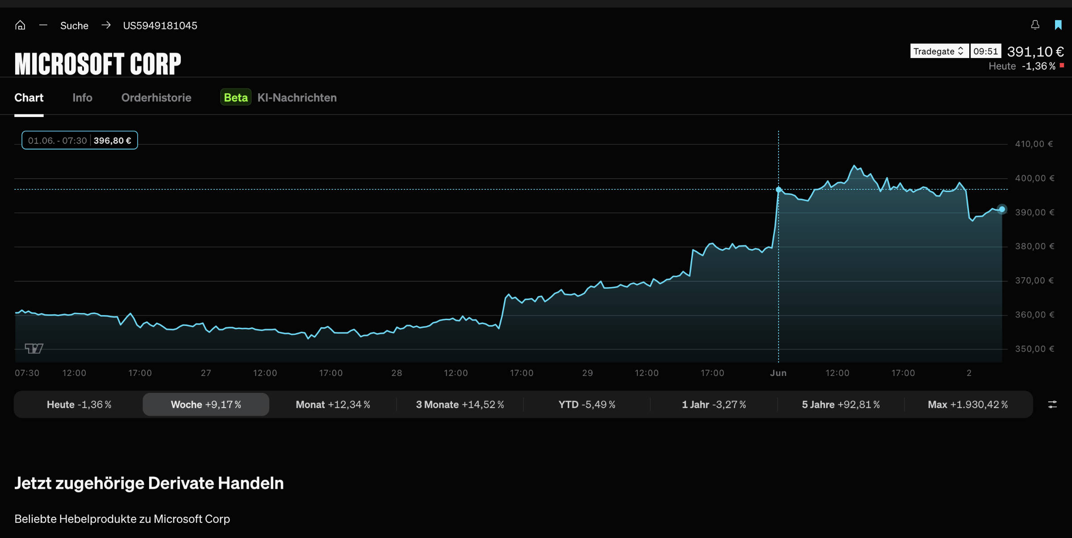Switch to the Chart tab
The height and width of the screenshot is (538, 1072).
click(x=29, y=98)
